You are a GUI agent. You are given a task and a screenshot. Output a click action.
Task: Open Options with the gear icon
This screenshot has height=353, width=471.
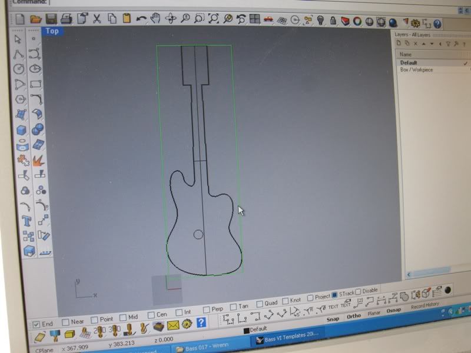coord(416,23)
